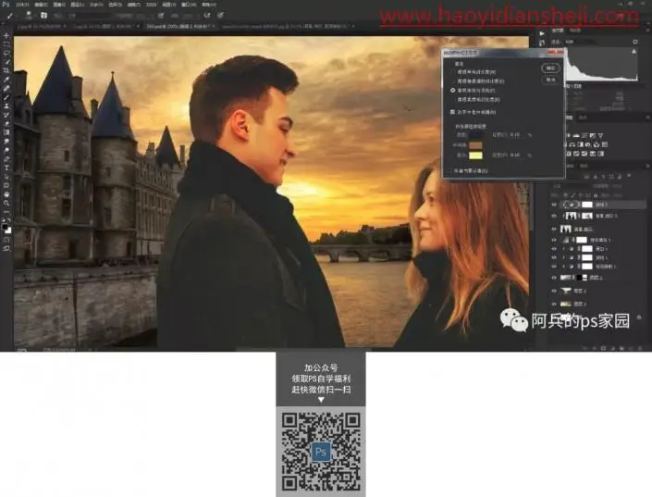Select the Rectangular Marquee tool
The height and width of the screenshot is (497, 652).
(6, 45)
